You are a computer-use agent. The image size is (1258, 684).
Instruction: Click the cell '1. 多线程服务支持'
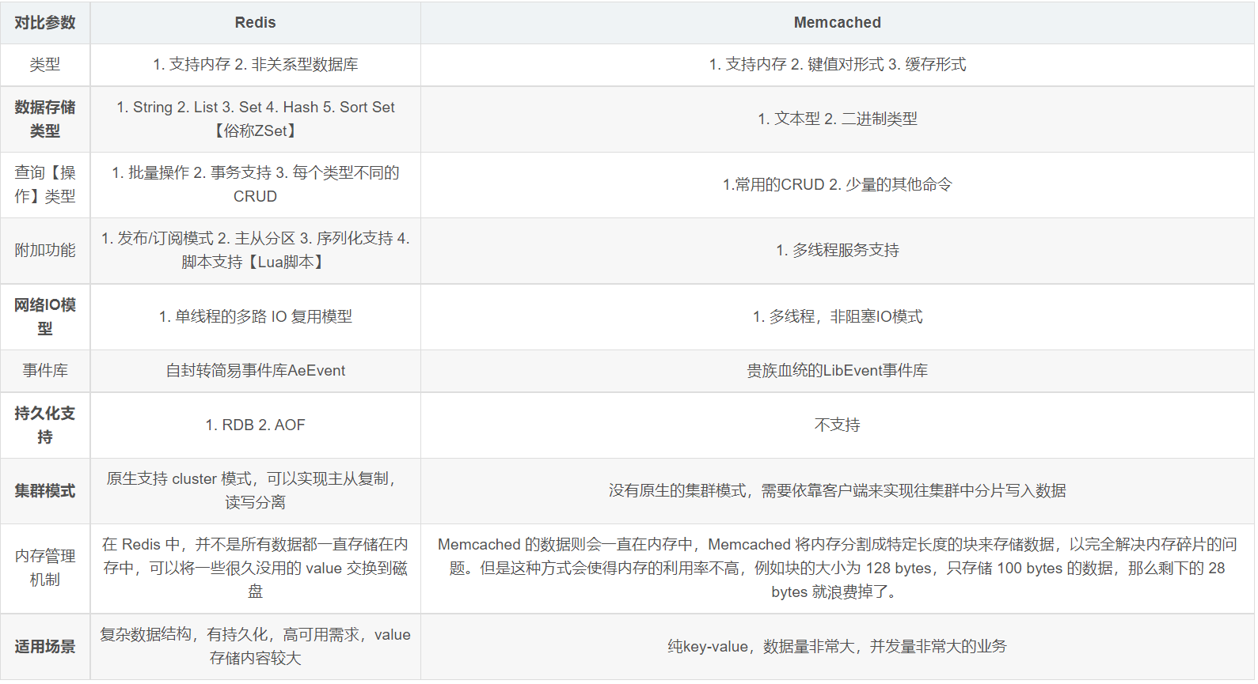tap(837, 251)
